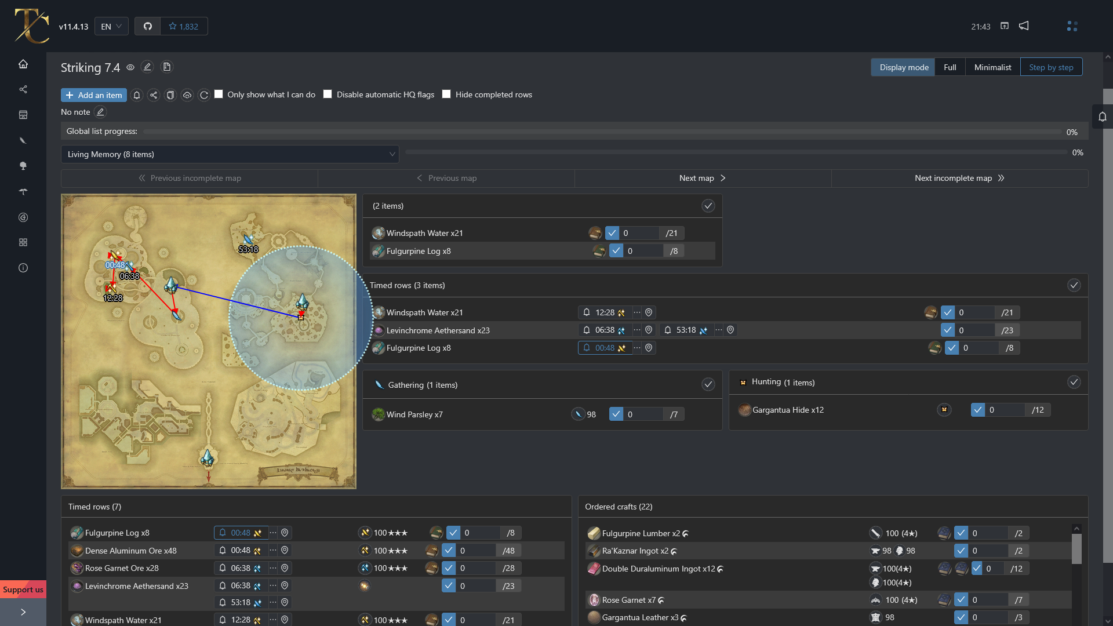Go to Next incomplete map

pyautogui.click(x=959, y=178)
